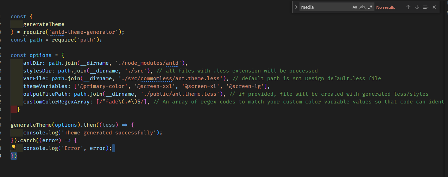448x177 pixels.
Task: Click 'No results' text in the find widget
Action: (386, 7)
